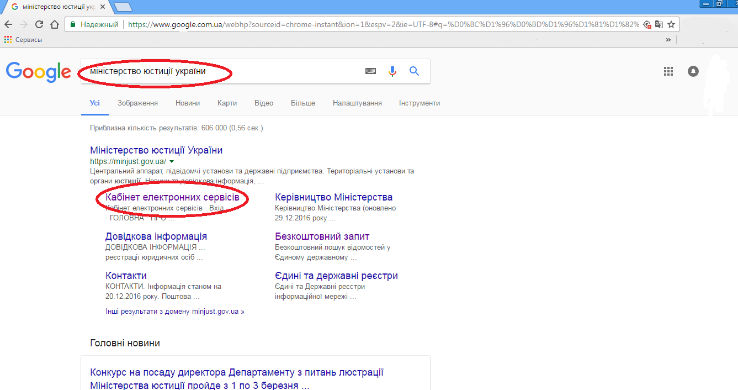This screenshot has height=390, width=738.
Task: Open the Безкоштовний запит link
Action: coord(322,236)
